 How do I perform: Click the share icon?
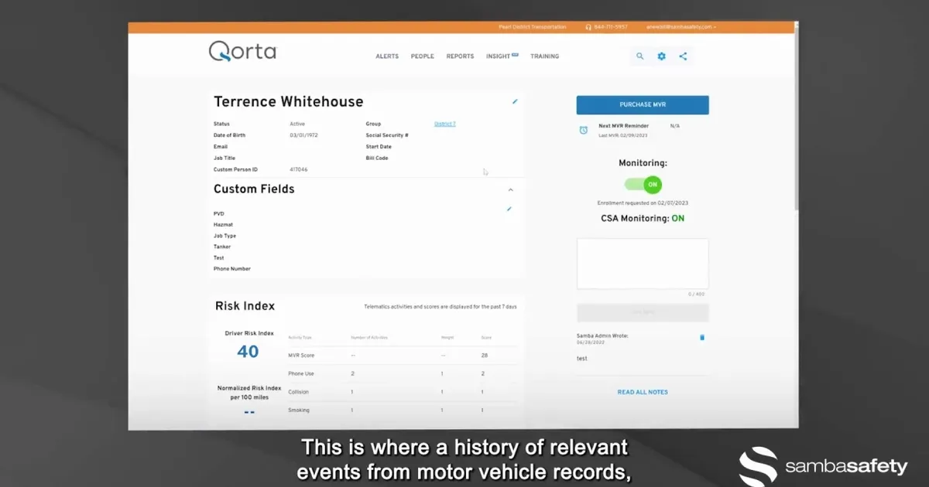(683, 56)
